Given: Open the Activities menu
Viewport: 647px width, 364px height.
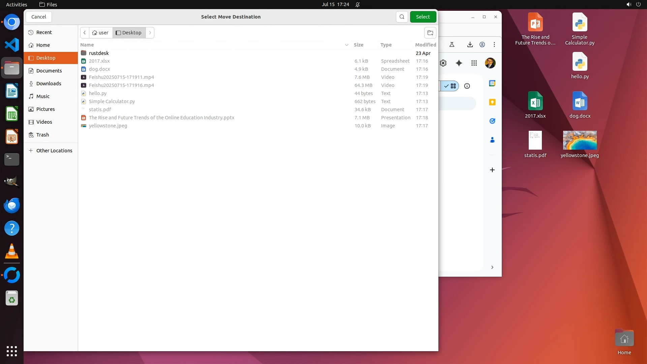Looking at the screenshot, I should (17, 4).
